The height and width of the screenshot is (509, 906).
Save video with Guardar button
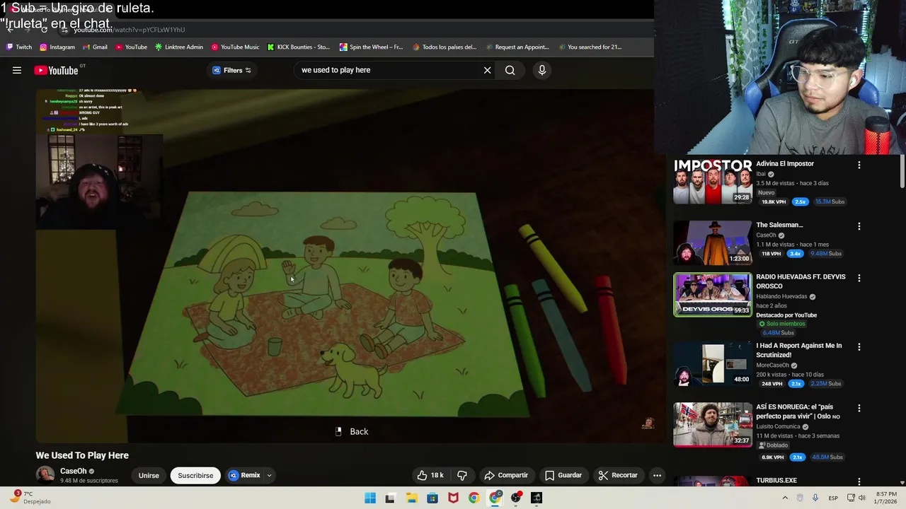coord(563,475)
